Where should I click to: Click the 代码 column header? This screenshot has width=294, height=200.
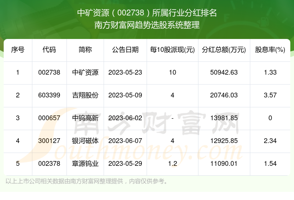click(49, 50)
